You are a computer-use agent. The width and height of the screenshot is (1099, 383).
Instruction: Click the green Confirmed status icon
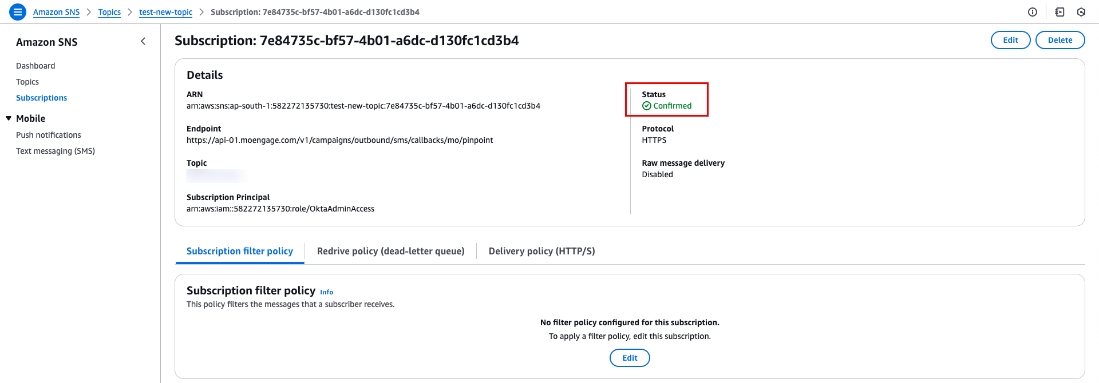tap(647, 106)
